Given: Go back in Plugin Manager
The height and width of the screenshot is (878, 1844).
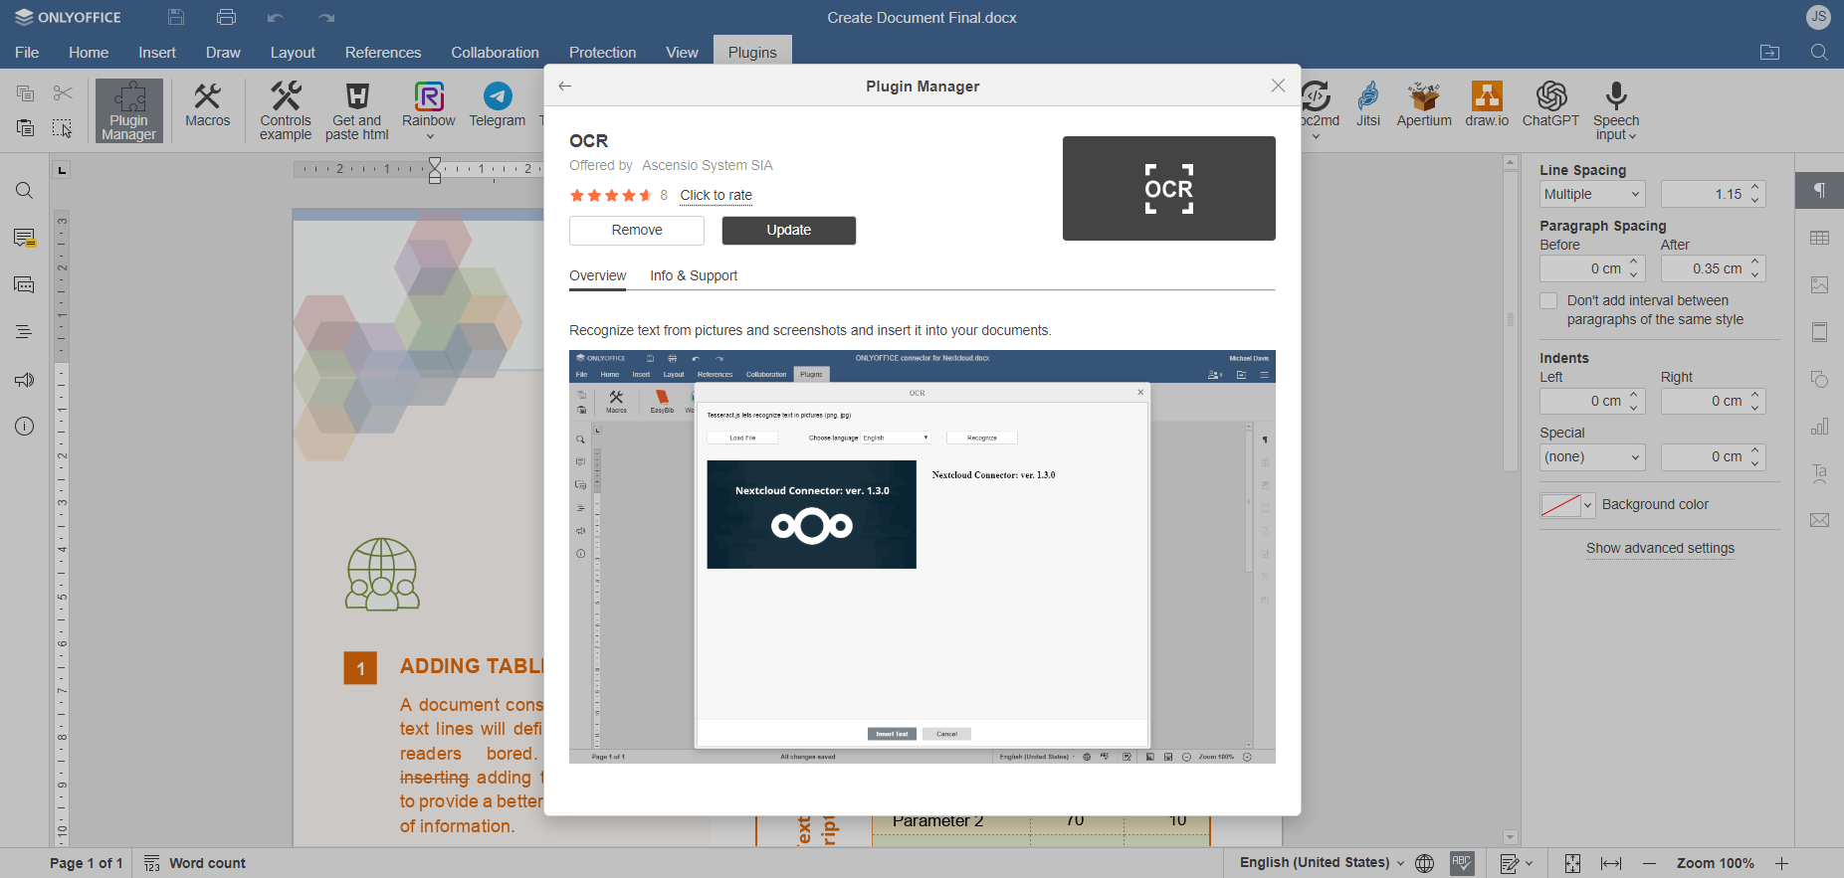Looking at the screenshot, I should [565, 86].
